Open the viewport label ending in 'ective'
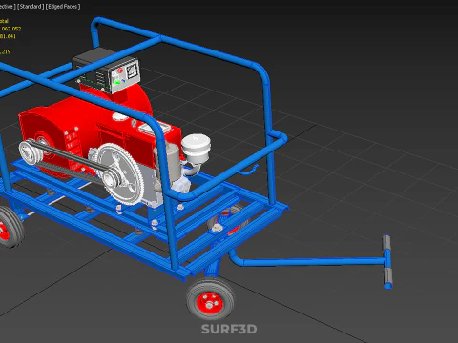 point(8,6)
